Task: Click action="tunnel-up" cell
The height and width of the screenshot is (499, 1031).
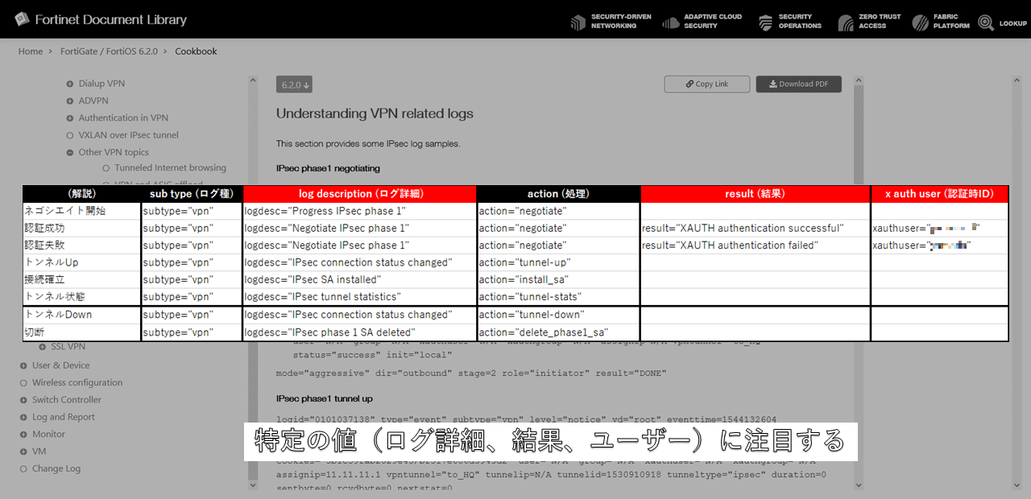Action: (558, 262)
